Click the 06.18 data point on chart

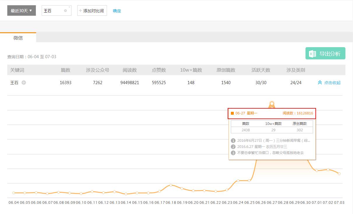(171, 185)
